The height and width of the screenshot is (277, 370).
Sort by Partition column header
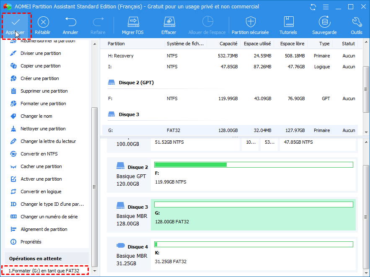[116, 44]
